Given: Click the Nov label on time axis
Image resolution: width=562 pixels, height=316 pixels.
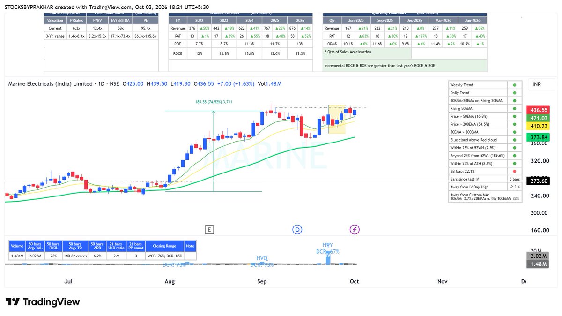Looking at the screenshot, I should 442,281.
